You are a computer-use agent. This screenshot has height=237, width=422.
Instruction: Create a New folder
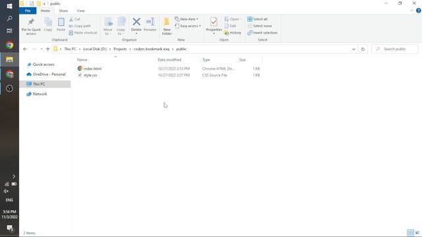click(x=167, y=26)
